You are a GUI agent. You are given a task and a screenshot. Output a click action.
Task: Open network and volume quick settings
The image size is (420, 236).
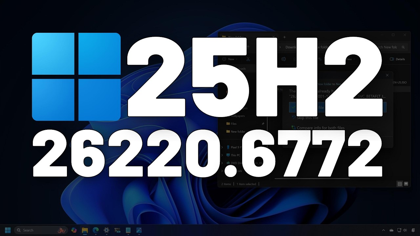pos(402,230)
